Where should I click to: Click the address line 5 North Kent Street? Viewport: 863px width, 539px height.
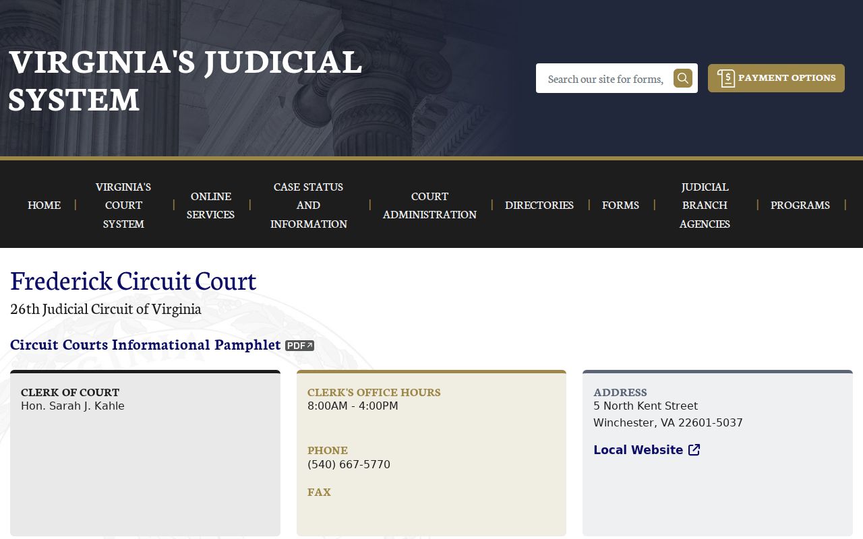click(645, 406)
